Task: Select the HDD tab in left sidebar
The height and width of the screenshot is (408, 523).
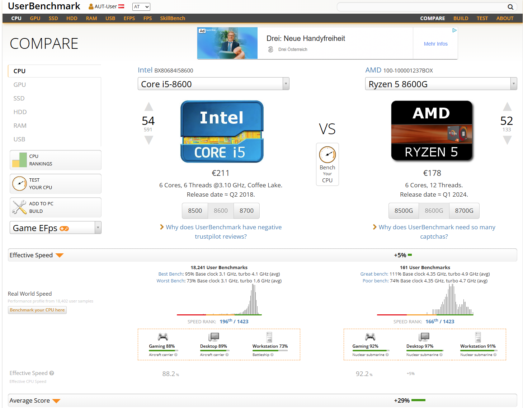Action: [55, 112]
